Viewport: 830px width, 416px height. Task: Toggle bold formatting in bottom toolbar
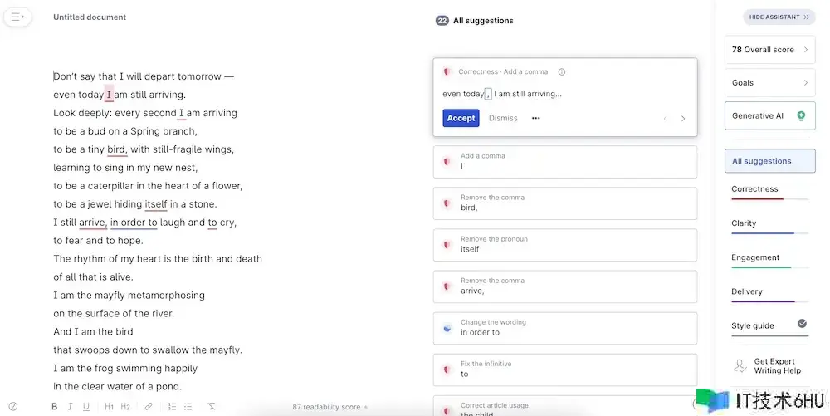point(55,407)
